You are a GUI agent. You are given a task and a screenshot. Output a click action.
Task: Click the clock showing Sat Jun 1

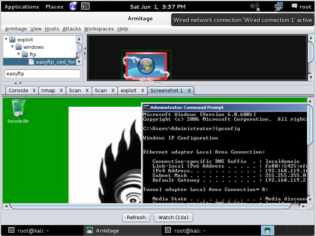[157, 7]
